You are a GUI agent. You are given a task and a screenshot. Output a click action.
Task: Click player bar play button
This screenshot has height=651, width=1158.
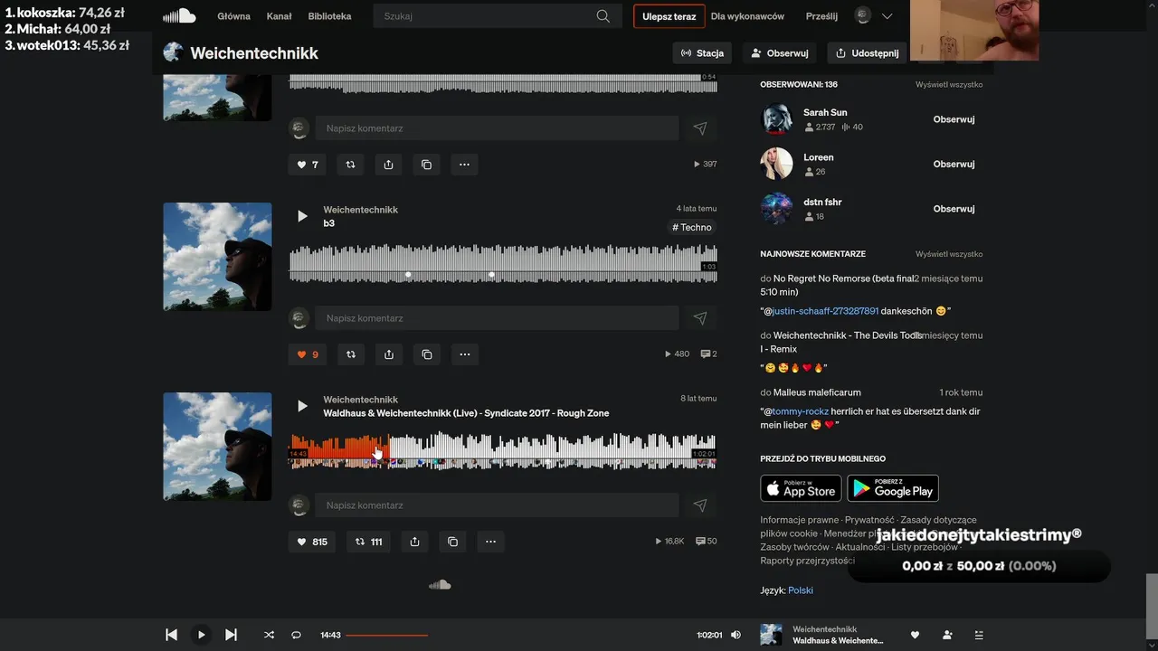[x=201, y=635]
